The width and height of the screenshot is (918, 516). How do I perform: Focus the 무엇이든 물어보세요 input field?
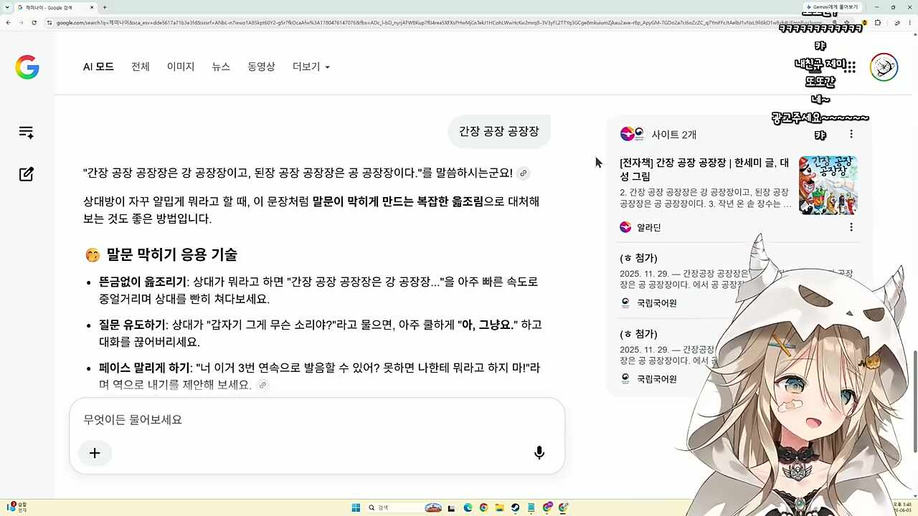tap(317, 420)
